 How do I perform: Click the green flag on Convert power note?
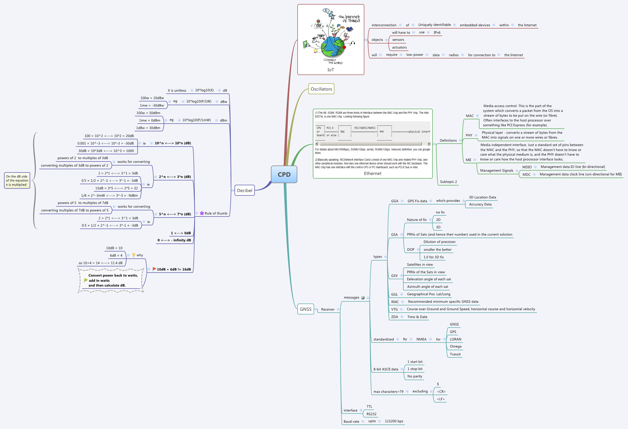(86, 280)
